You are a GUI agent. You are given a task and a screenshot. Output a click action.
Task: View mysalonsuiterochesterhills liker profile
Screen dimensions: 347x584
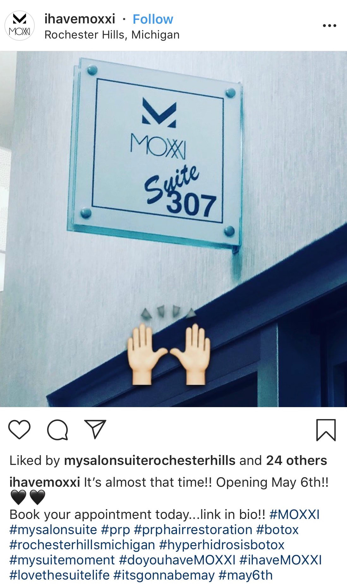click(x=150, y=461)
